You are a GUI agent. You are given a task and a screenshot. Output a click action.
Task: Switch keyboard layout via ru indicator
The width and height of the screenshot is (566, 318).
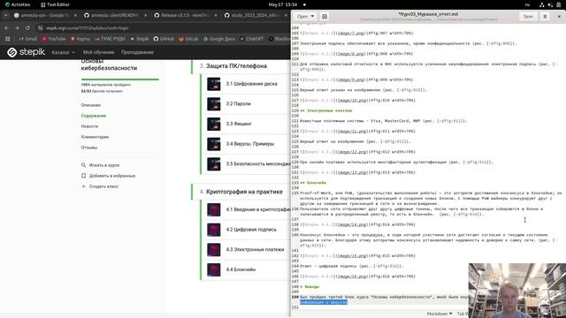tap(527, 4)
